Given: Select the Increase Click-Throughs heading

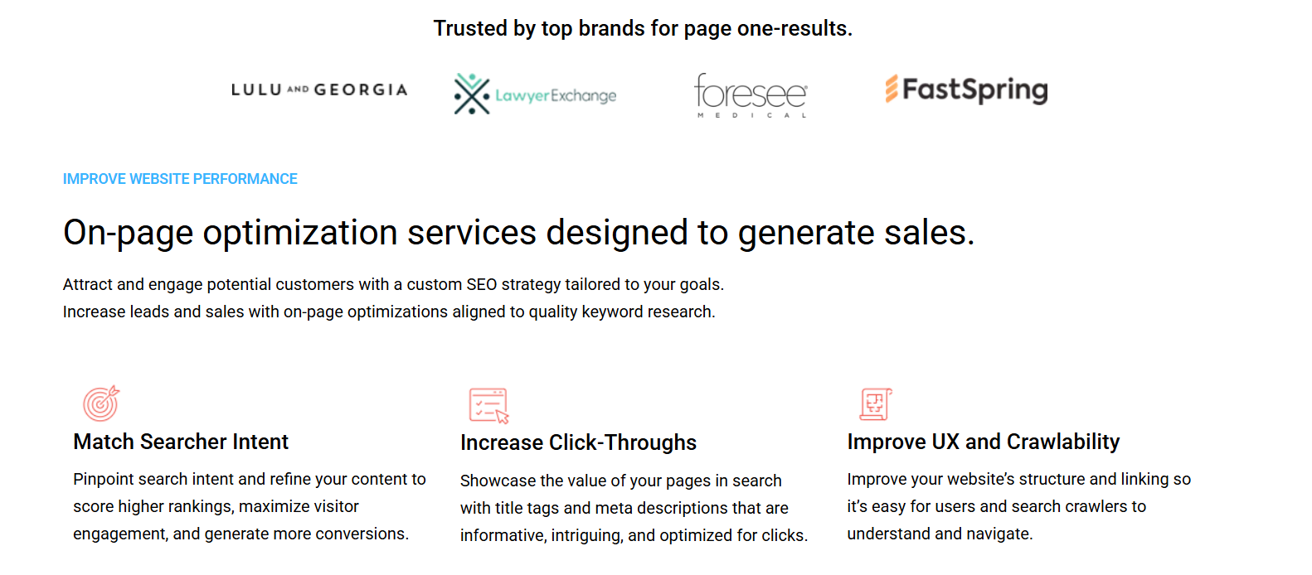Looking at the screenshot, I should tap(578, 442).
